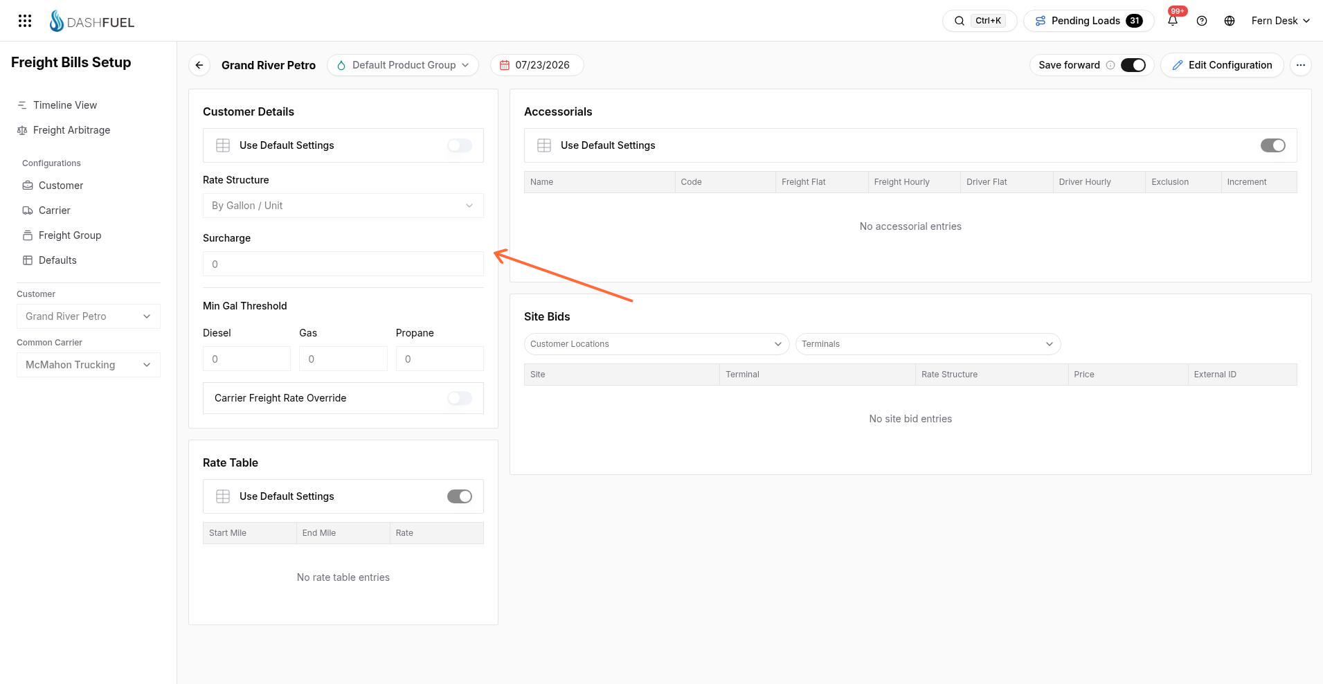Click the pencil icon on Edit Configuration
The image size is (1323, 684).
tap(1177, 65)
